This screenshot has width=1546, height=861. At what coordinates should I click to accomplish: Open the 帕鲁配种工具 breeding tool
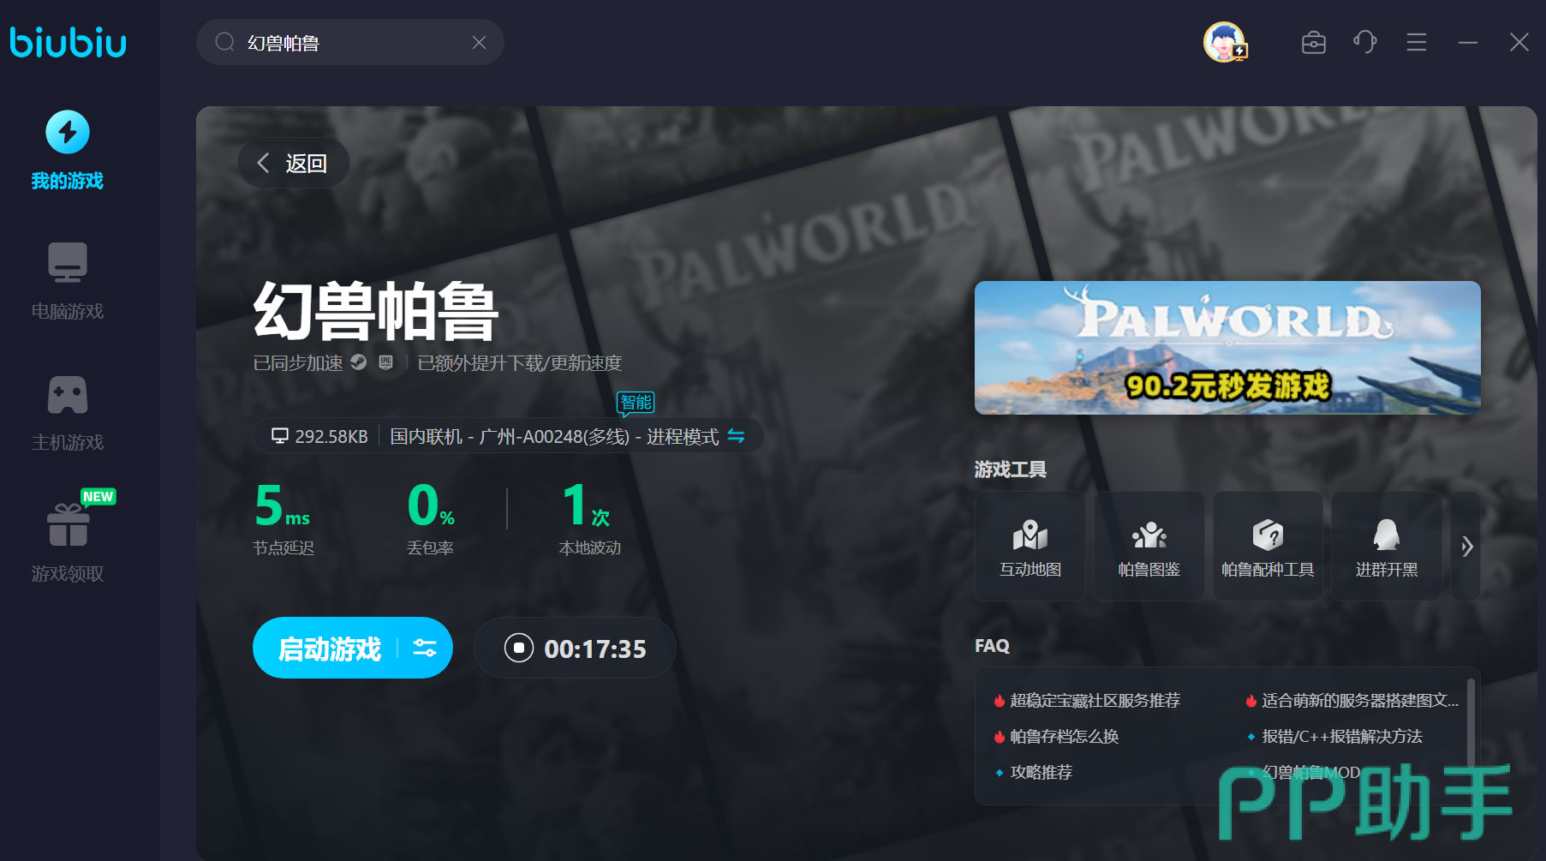coord(1268,547)
